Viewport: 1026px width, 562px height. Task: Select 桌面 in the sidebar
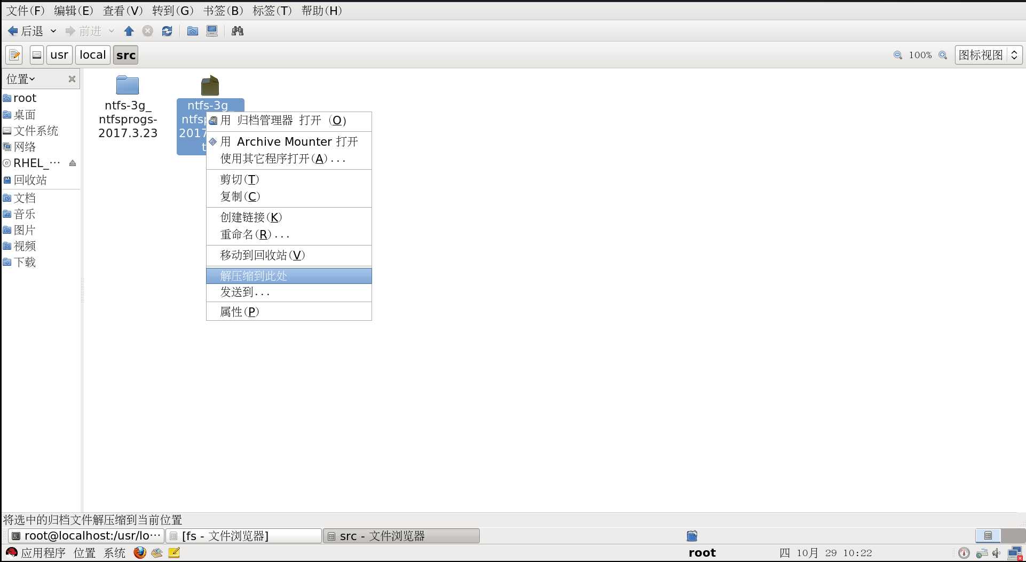tap(41, 115)
